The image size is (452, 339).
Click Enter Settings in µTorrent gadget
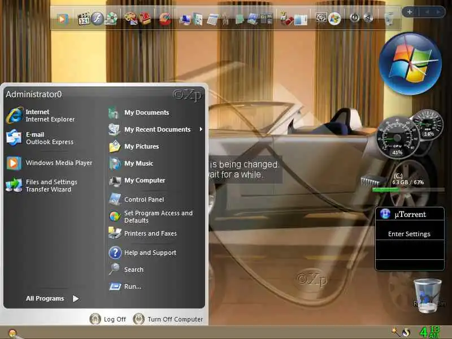[409, 234]
